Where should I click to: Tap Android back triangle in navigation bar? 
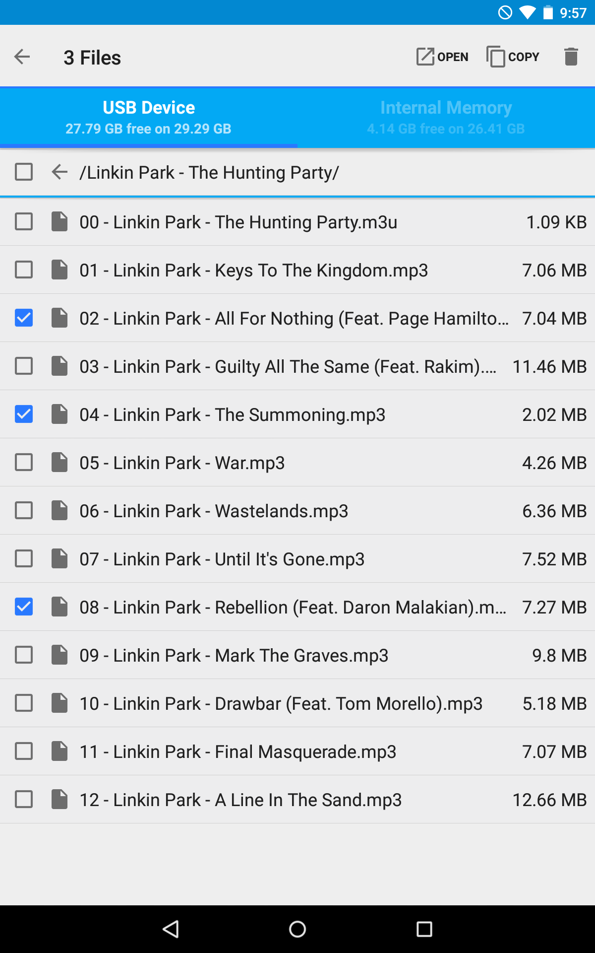[x=171, y=929]
